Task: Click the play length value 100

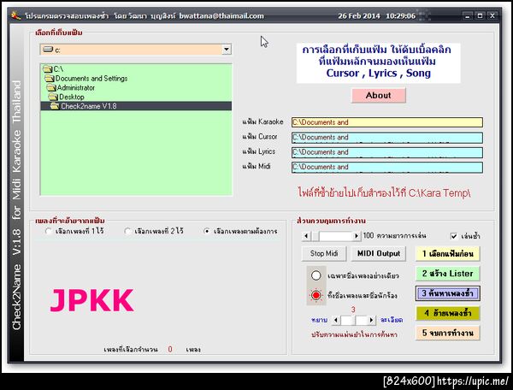Action: [369, 235]
